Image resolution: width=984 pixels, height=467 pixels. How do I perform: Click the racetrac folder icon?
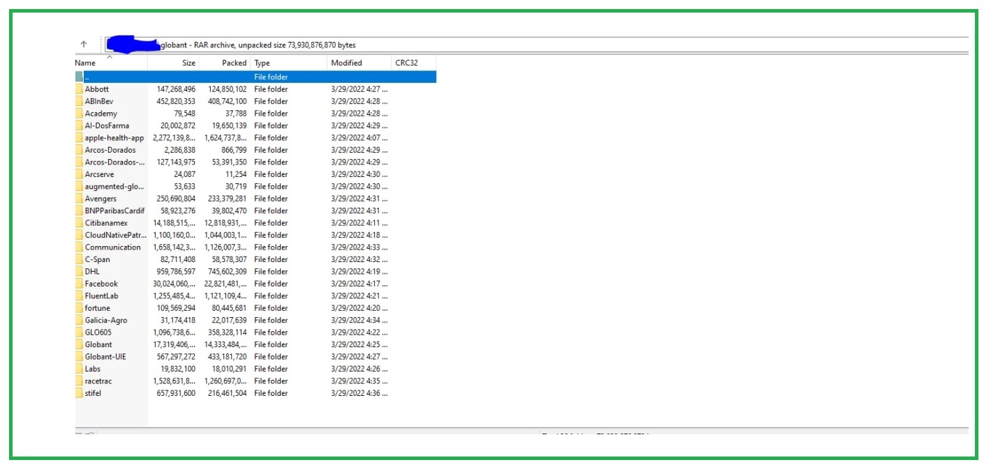(x=79, y=381)
